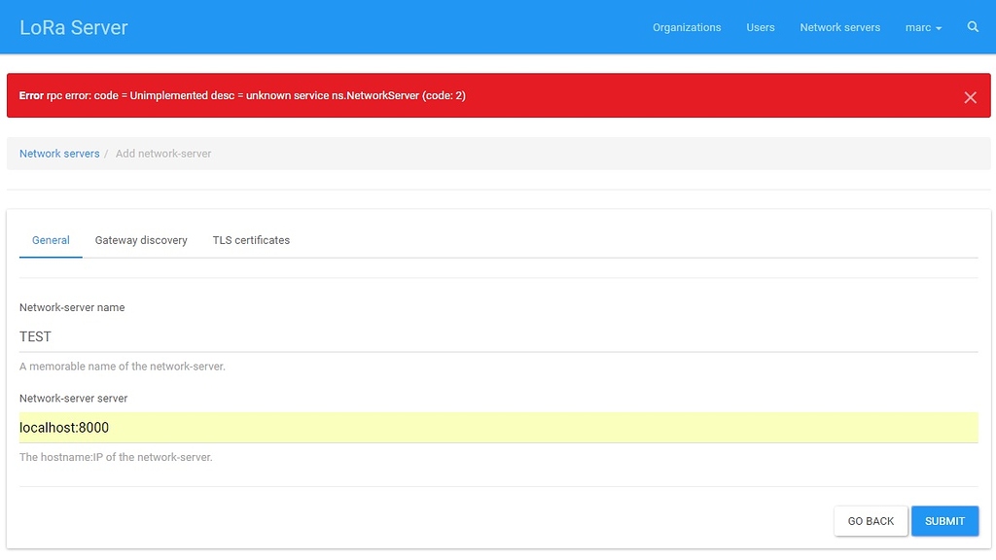996x560 pixels.
Task: Expand the marc user dropdown
Action: pyautogui.click(x=923, y=27)
